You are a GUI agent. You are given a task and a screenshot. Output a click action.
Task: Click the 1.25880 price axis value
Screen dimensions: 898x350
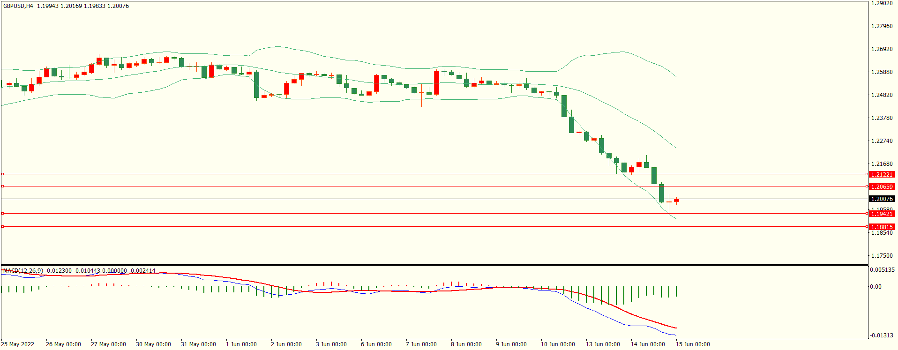click(882, 72)
